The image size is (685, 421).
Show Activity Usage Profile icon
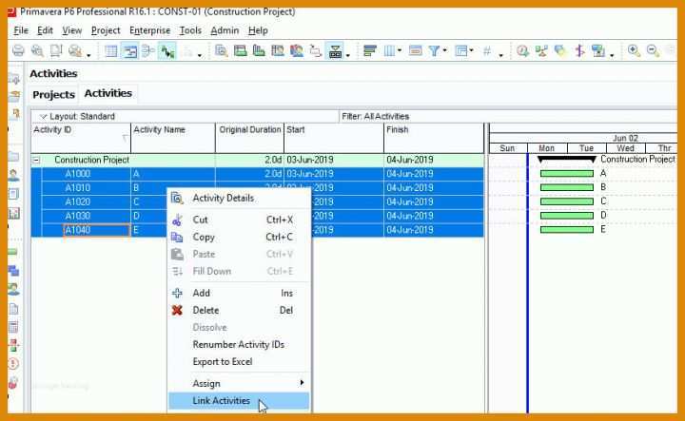pos(259,51)
